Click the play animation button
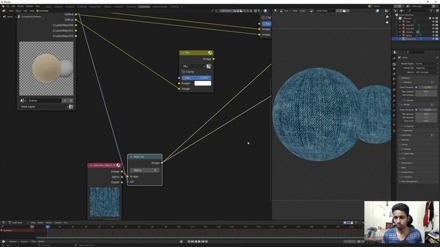Image resolution: width=440 pixels, height=247 pixels. click(x=199, y=242)
